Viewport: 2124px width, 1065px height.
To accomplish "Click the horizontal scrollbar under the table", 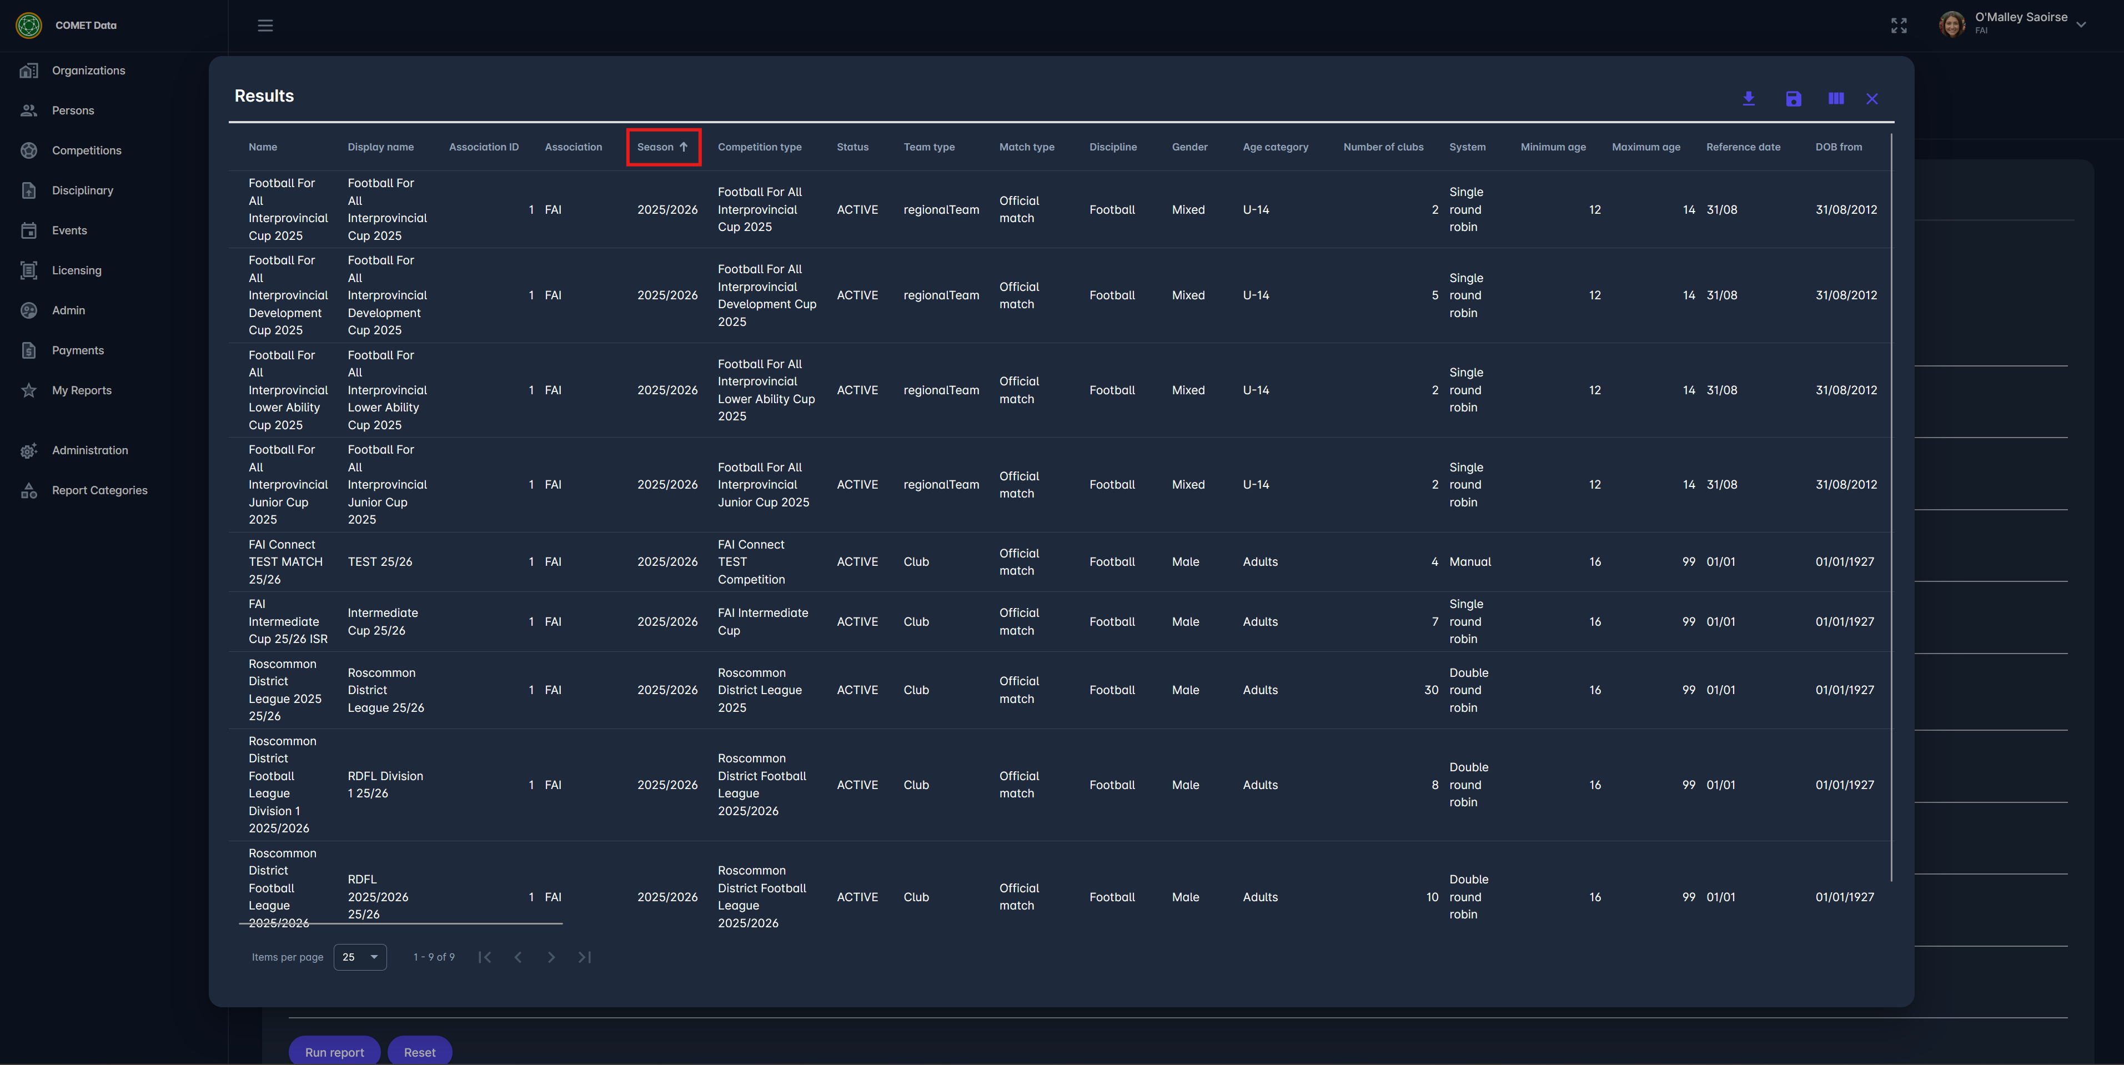I will pos(401,924).
